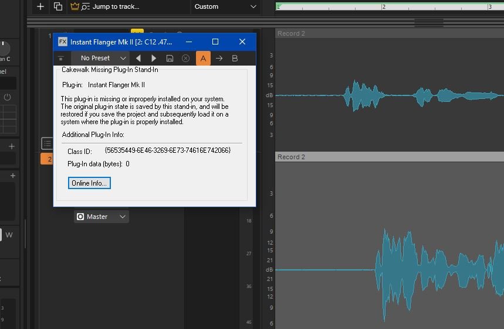Open the No Preset dropdown
Screen dimensions: 504x329
tap(100, 58)
